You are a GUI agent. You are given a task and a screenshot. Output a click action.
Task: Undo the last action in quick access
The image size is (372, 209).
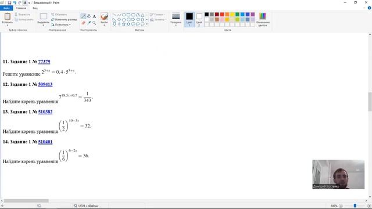15,2
